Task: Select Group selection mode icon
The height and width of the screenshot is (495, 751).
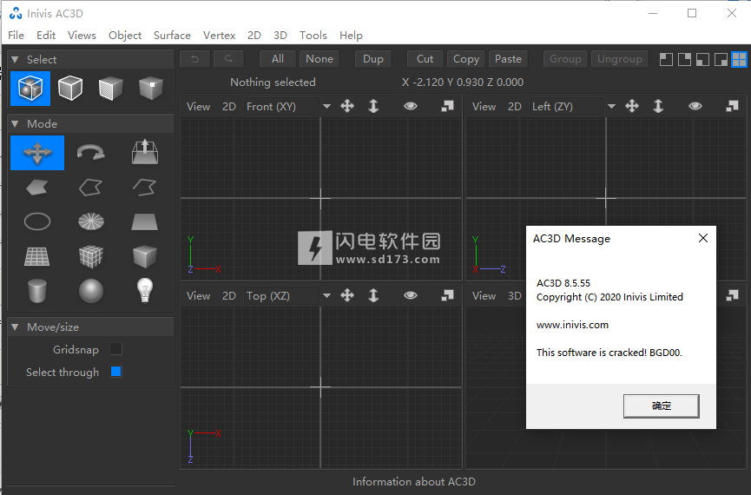Action: [30, 89]
